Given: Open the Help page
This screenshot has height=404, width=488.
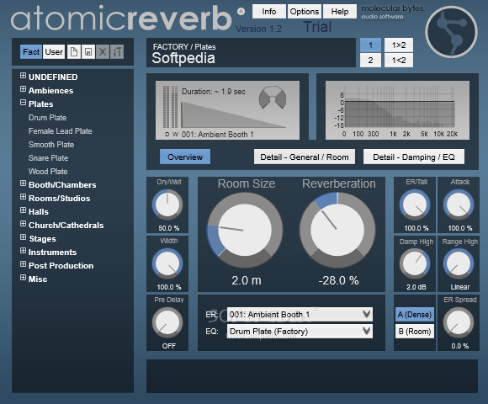Looking at the screenshot, I should (340, 12).
